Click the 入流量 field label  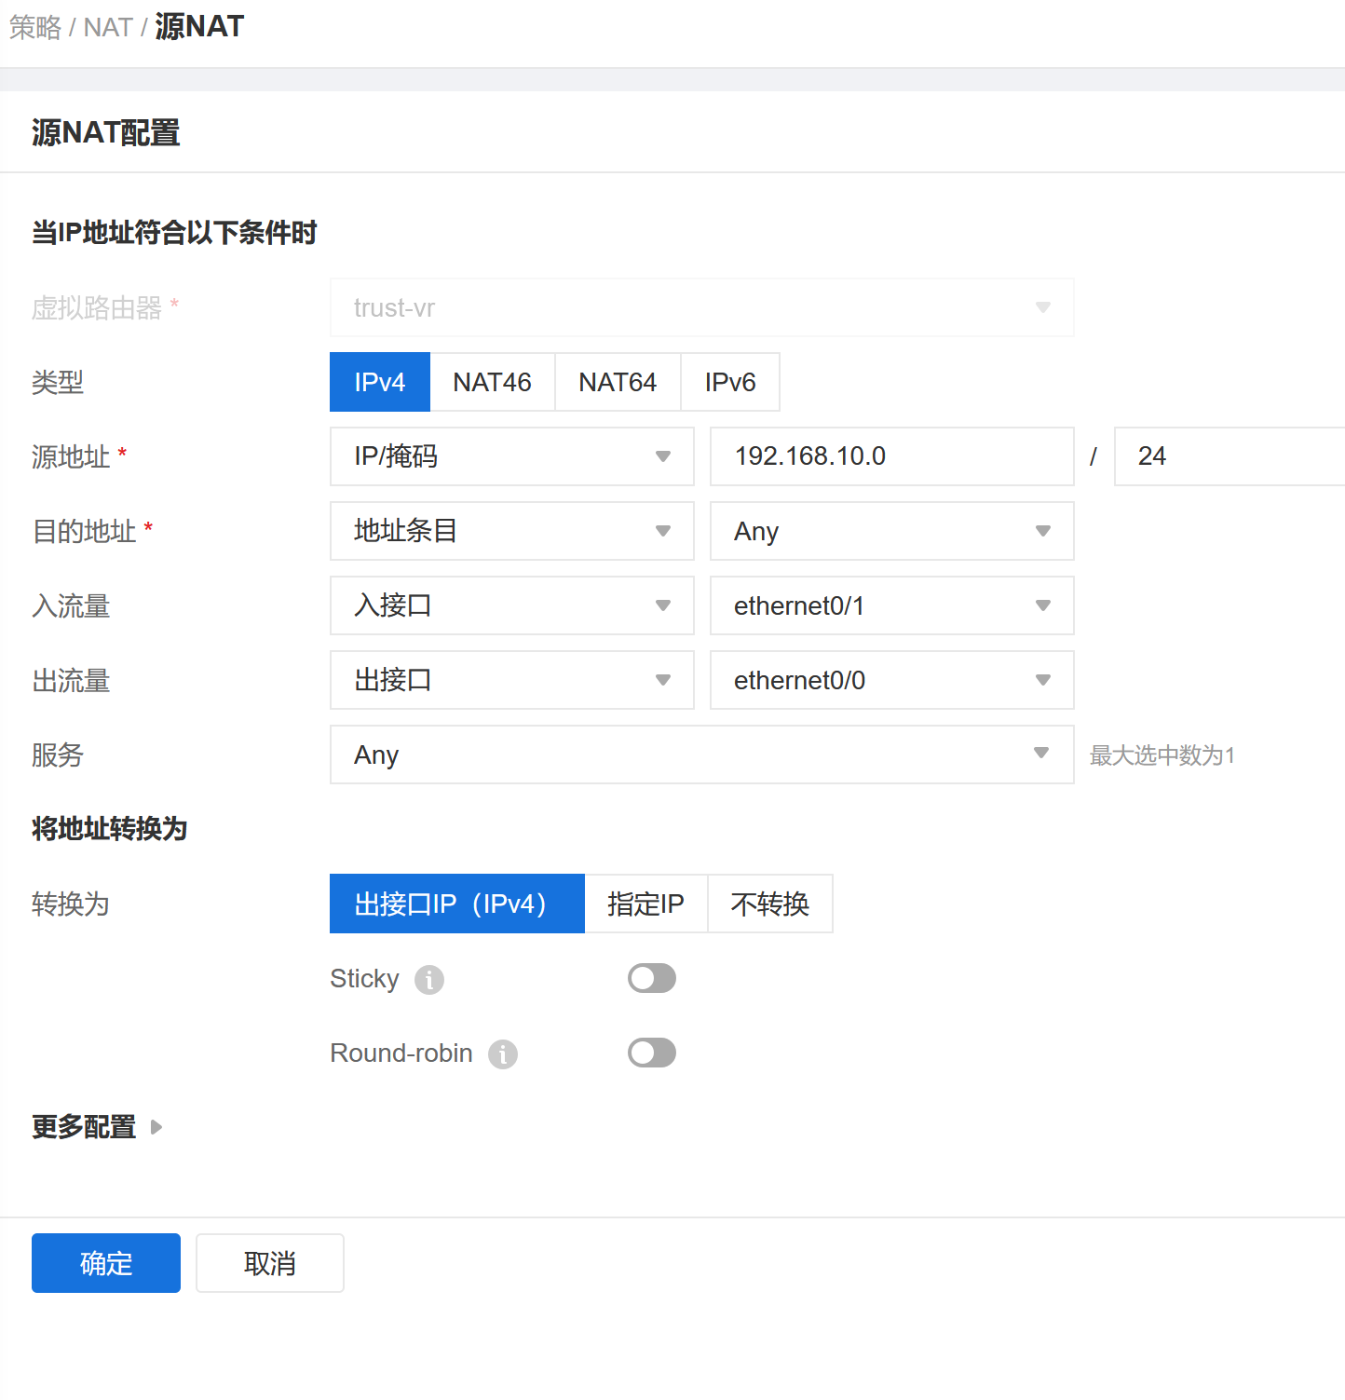(71, 605)
